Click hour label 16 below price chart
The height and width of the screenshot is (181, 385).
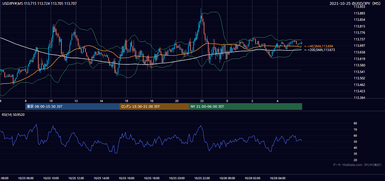pos(127,101)
